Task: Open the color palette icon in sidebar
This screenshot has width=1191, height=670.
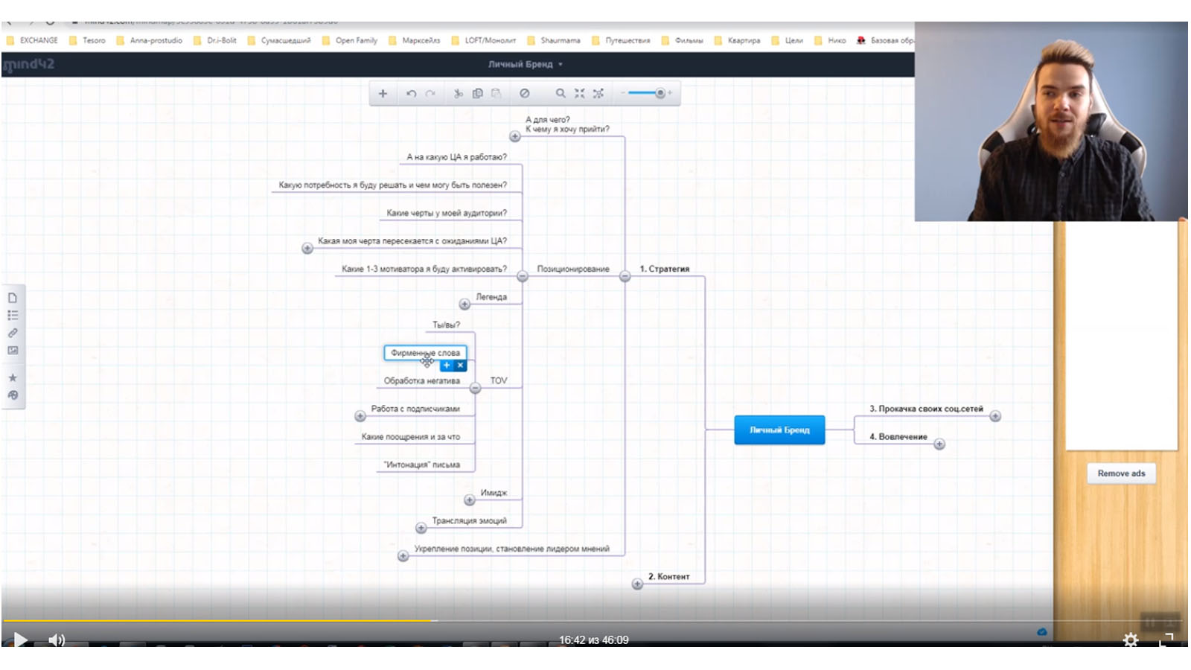Action: [13, 395]
